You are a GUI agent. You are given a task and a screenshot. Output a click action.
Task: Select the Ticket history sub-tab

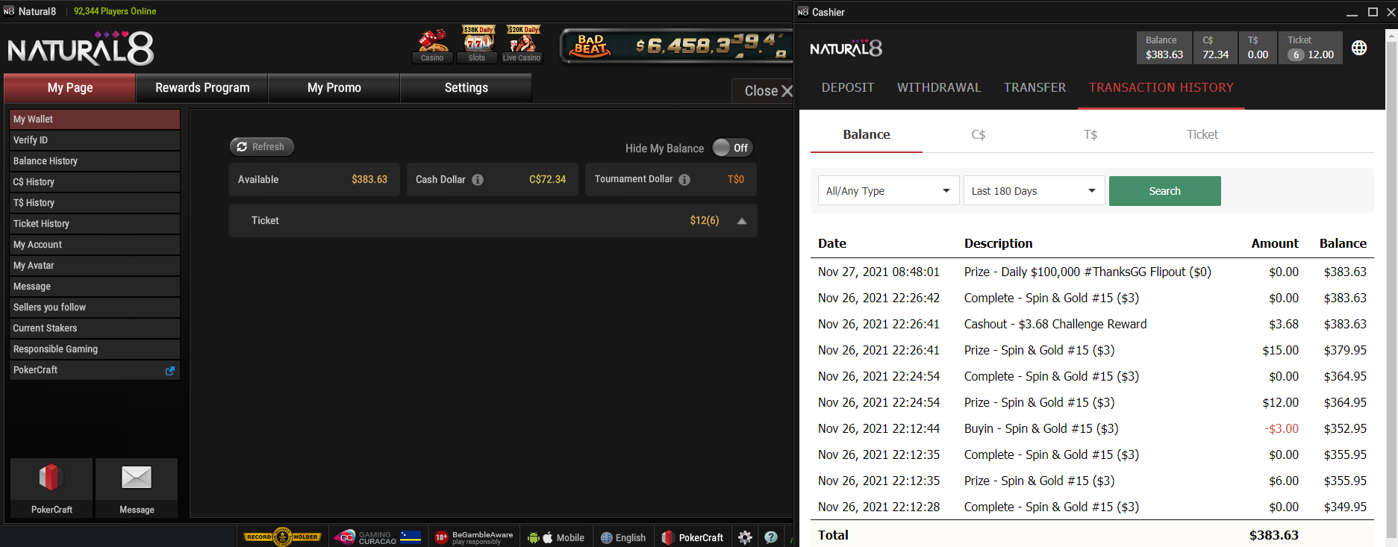pos(1202,135)
